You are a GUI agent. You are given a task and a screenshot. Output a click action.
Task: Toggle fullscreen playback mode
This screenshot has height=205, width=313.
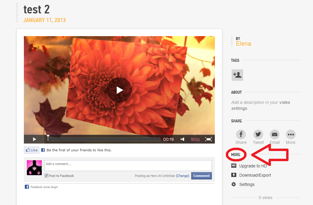[209, 139]
